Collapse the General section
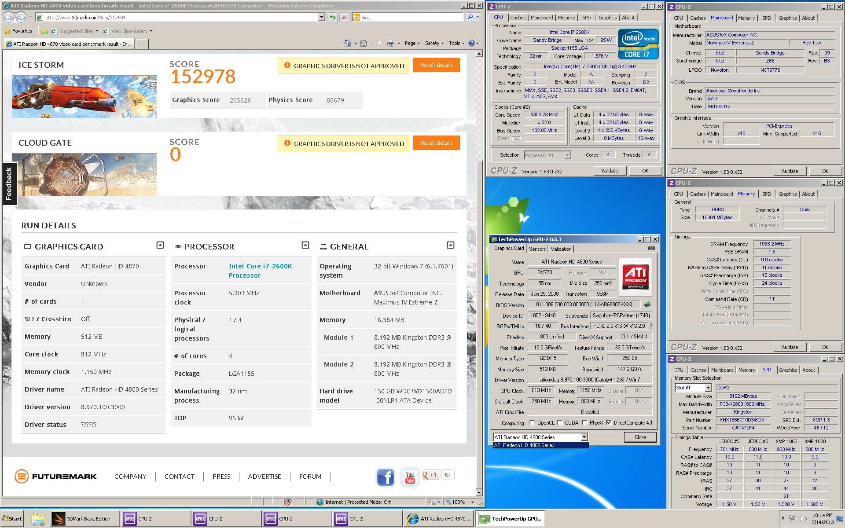The height and width of the screenshot is (528, 845). [x=451, y=245]
